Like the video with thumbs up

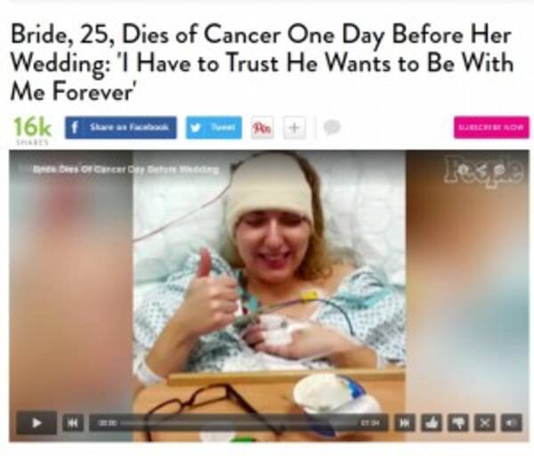click(x=432, y=423)
